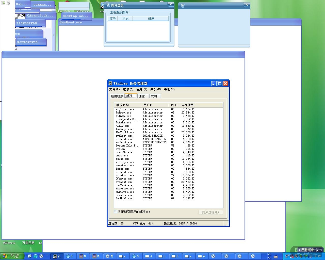Select the taskmgr.exe process
The image size is (325, 260).
pos(155,129)
